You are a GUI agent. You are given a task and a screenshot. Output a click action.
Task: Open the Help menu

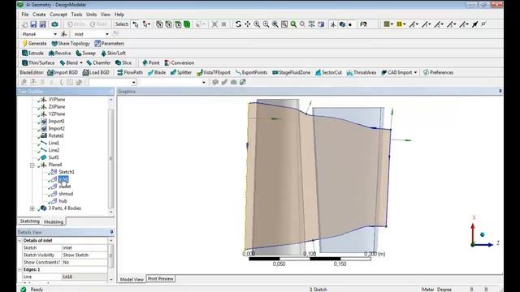click(119, 15)
